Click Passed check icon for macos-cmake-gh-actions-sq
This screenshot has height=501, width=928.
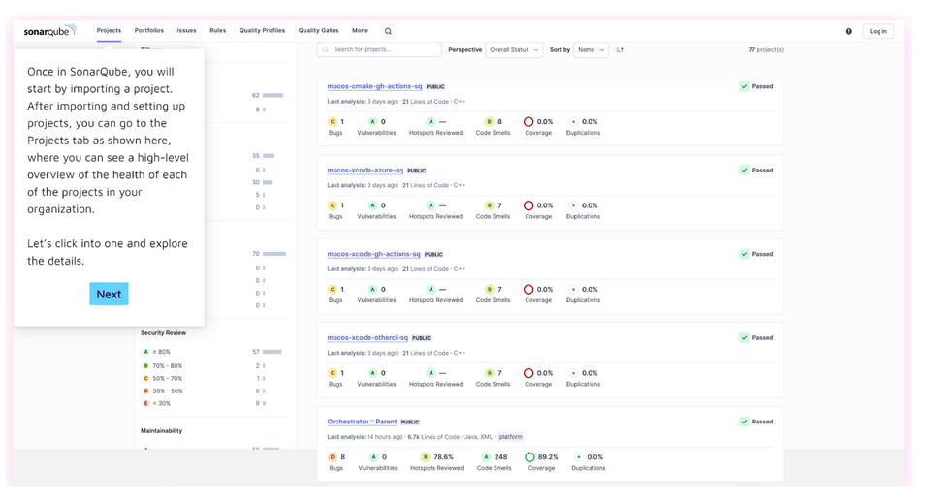[x=744, y=86]
